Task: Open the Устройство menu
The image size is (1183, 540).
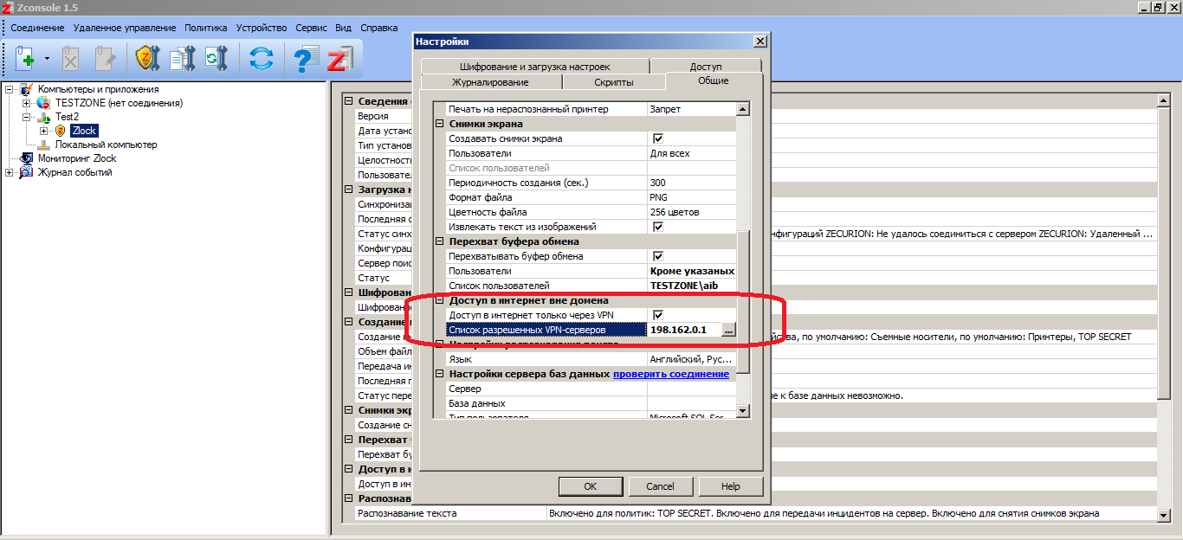Action: 262,28
